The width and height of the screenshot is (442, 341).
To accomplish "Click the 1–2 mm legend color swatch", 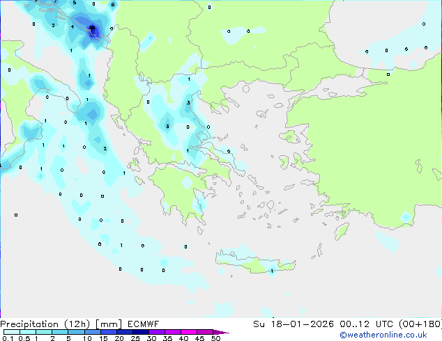I will [x=44, y=332].
